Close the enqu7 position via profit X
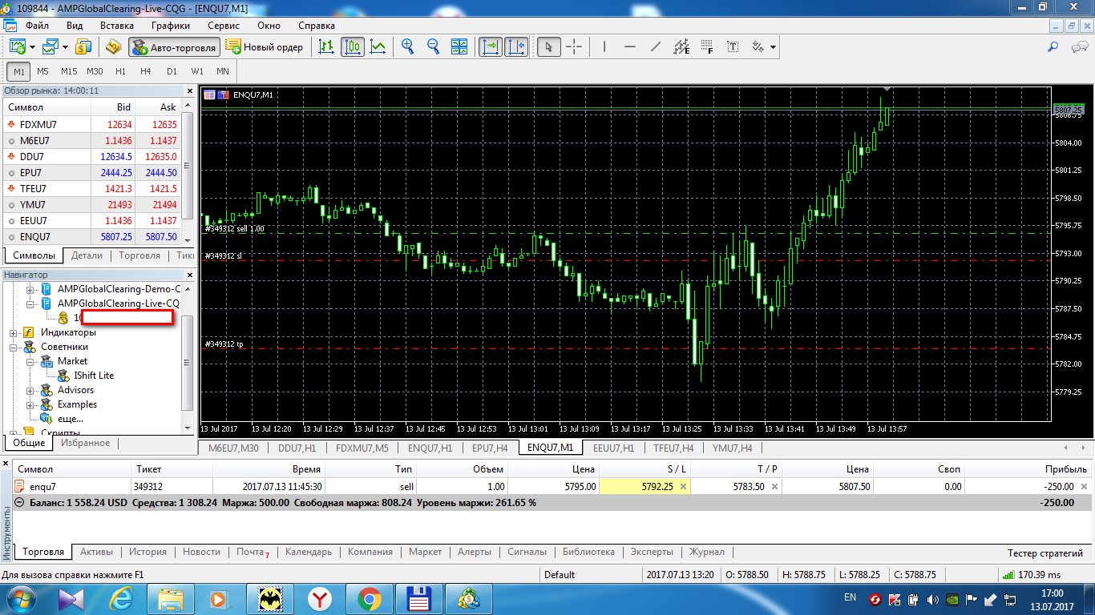 (1084, 486)
